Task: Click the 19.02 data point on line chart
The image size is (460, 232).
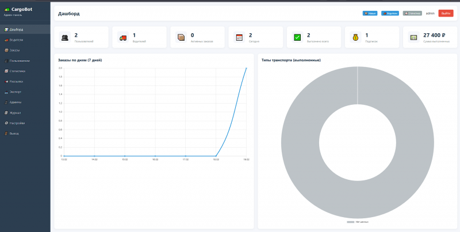Action: pyautogui.click(x=246, y=68)
